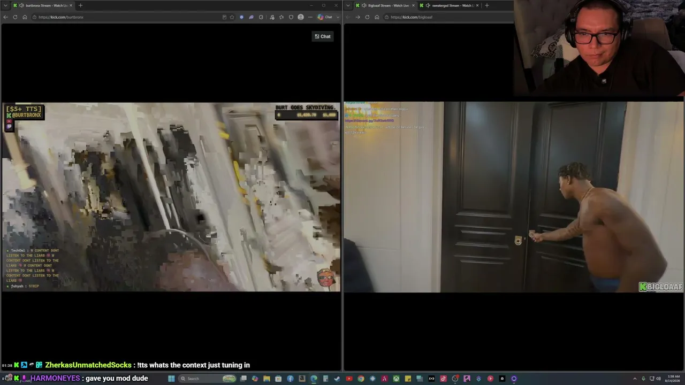The height and width of the screenshot is (385, 685).
Task: Switch to the sweatergxd Stream tab
Action: (450, 5)
